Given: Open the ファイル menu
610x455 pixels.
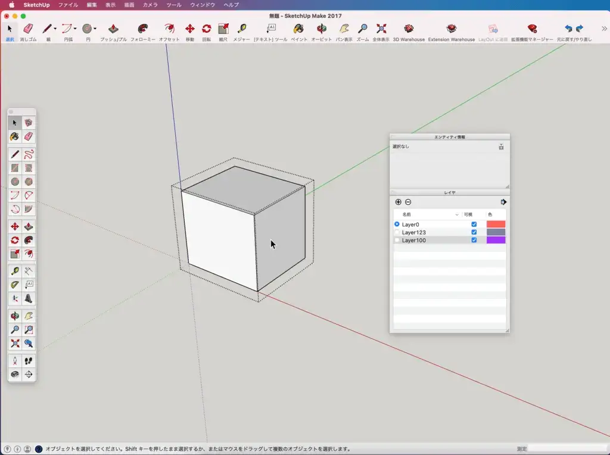Looking at the screenshot, I should (68, 5).
